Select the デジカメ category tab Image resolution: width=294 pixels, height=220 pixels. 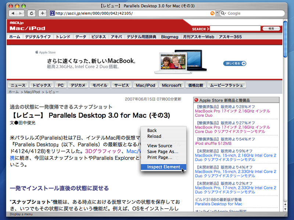78,85
